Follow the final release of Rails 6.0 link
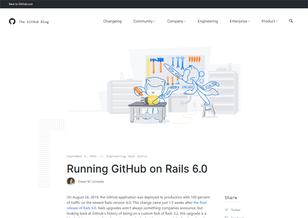Screen dimensions: 308x218 (x=137, y=205)
